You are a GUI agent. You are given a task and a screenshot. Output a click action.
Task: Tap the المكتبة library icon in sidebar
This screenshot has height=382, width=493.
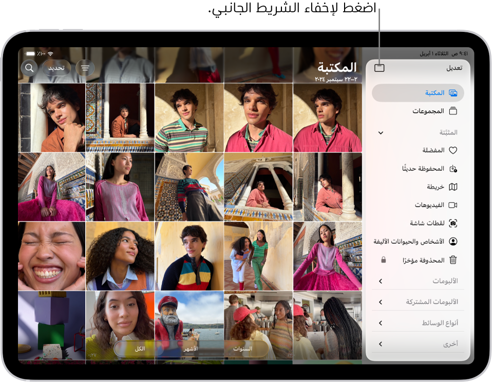[453, 93]
